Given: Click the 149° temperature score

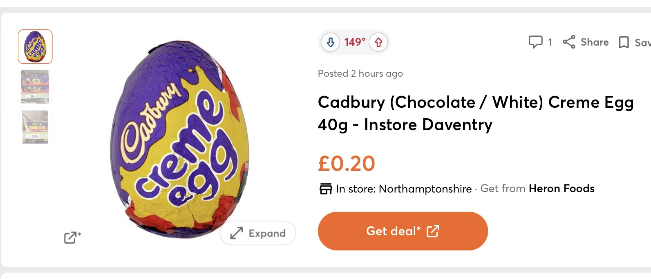Looking at the screenshot, I should [x=354, y=42].
